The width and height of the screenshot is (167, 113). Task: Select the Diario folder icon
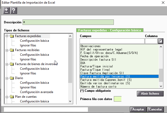[12, 78]
